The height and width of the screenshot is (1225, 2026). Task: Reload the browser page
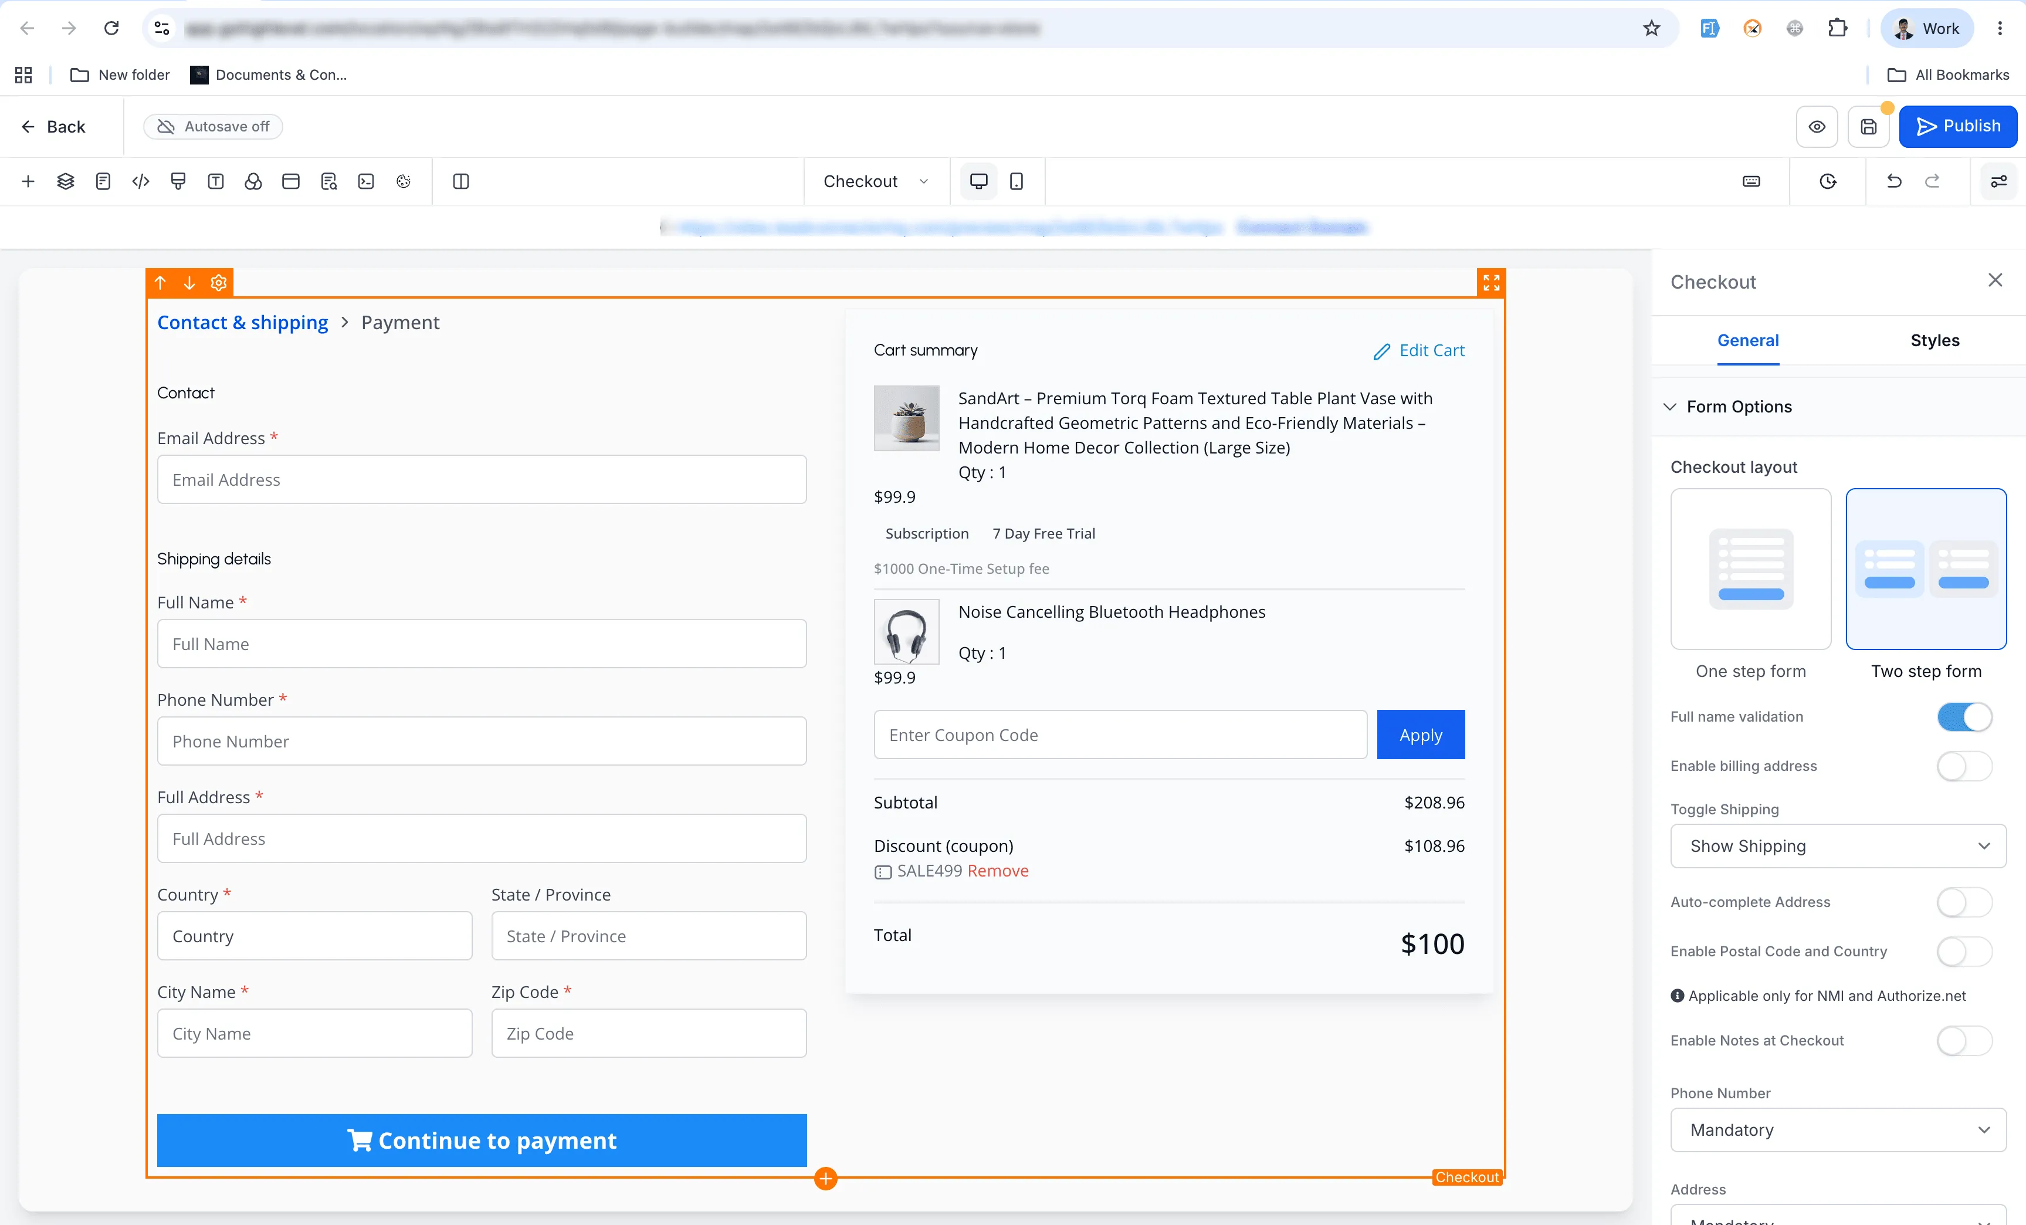111,29
